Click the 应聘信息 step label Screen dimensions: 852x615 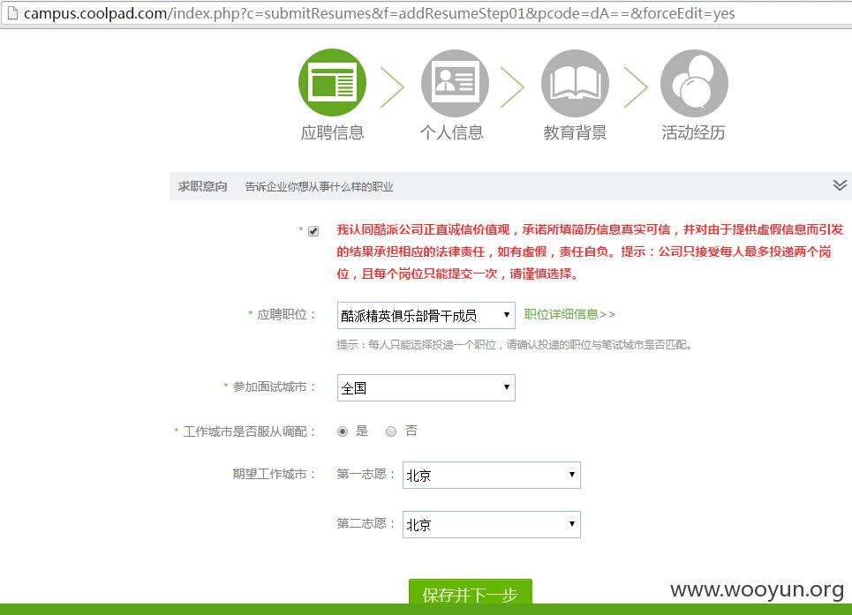point(333,132)
